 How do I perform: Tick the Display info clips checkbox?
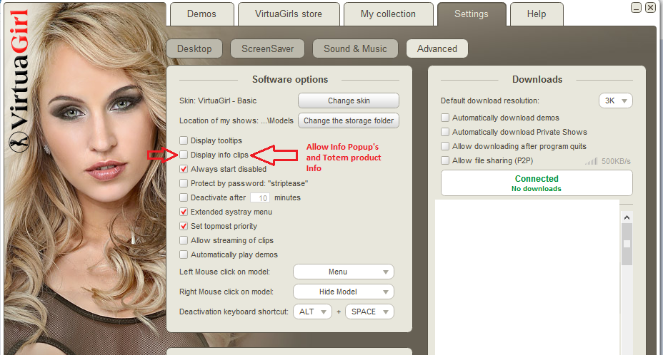184,155
